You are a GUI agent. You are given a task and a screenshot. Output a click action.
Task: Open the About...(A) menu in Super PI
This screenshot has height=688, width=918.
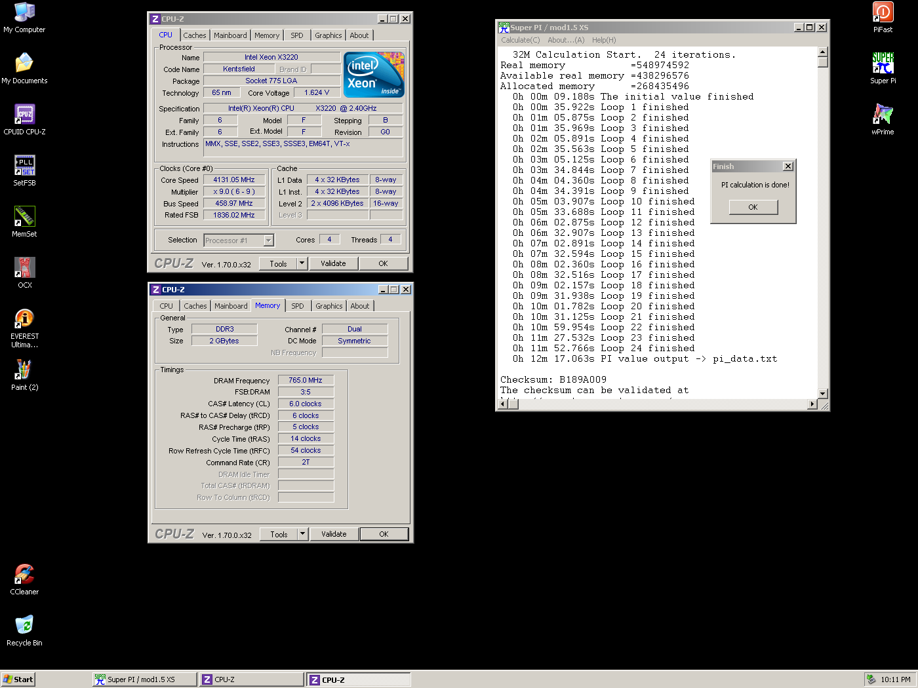click(x=566, y=40)
